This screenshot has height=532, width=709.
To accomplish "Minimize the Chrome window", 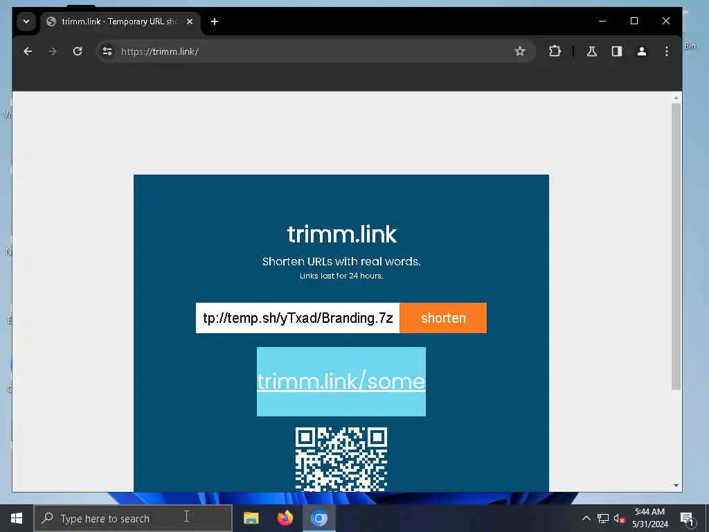I will click(602, 21).
